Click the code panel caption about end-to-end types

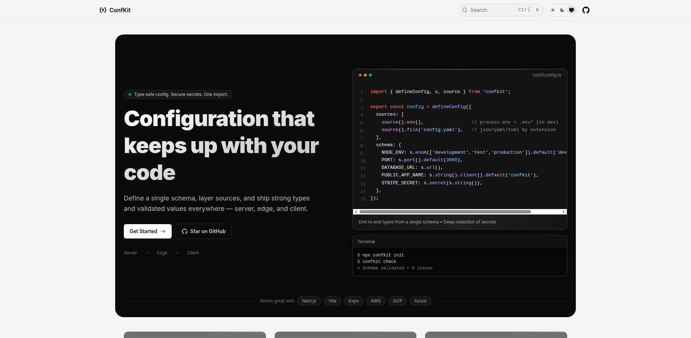tap(428, 222)
